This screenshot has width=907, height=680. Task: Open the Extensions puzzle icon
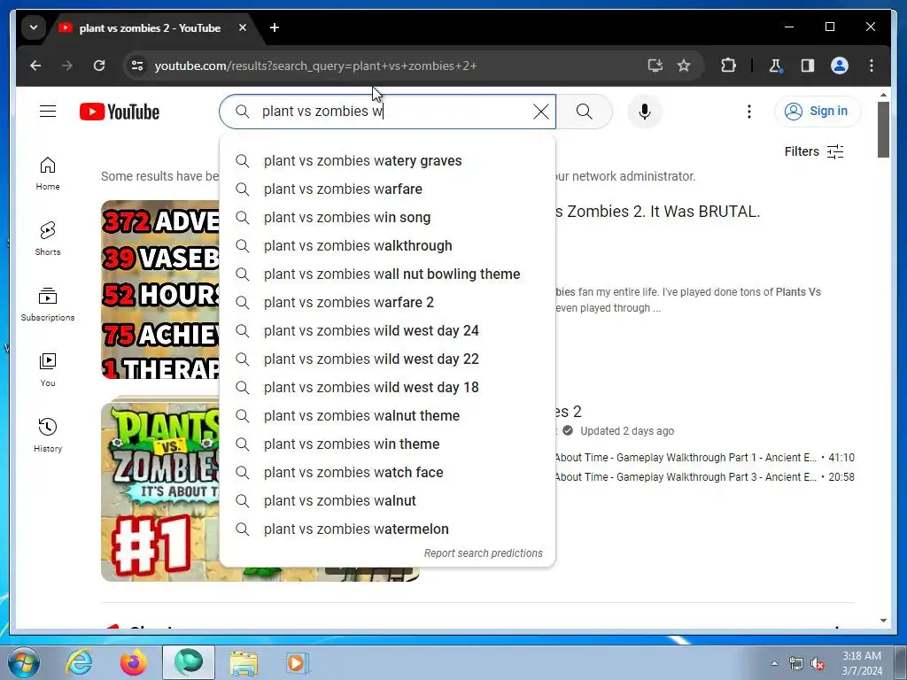(728, 66)
